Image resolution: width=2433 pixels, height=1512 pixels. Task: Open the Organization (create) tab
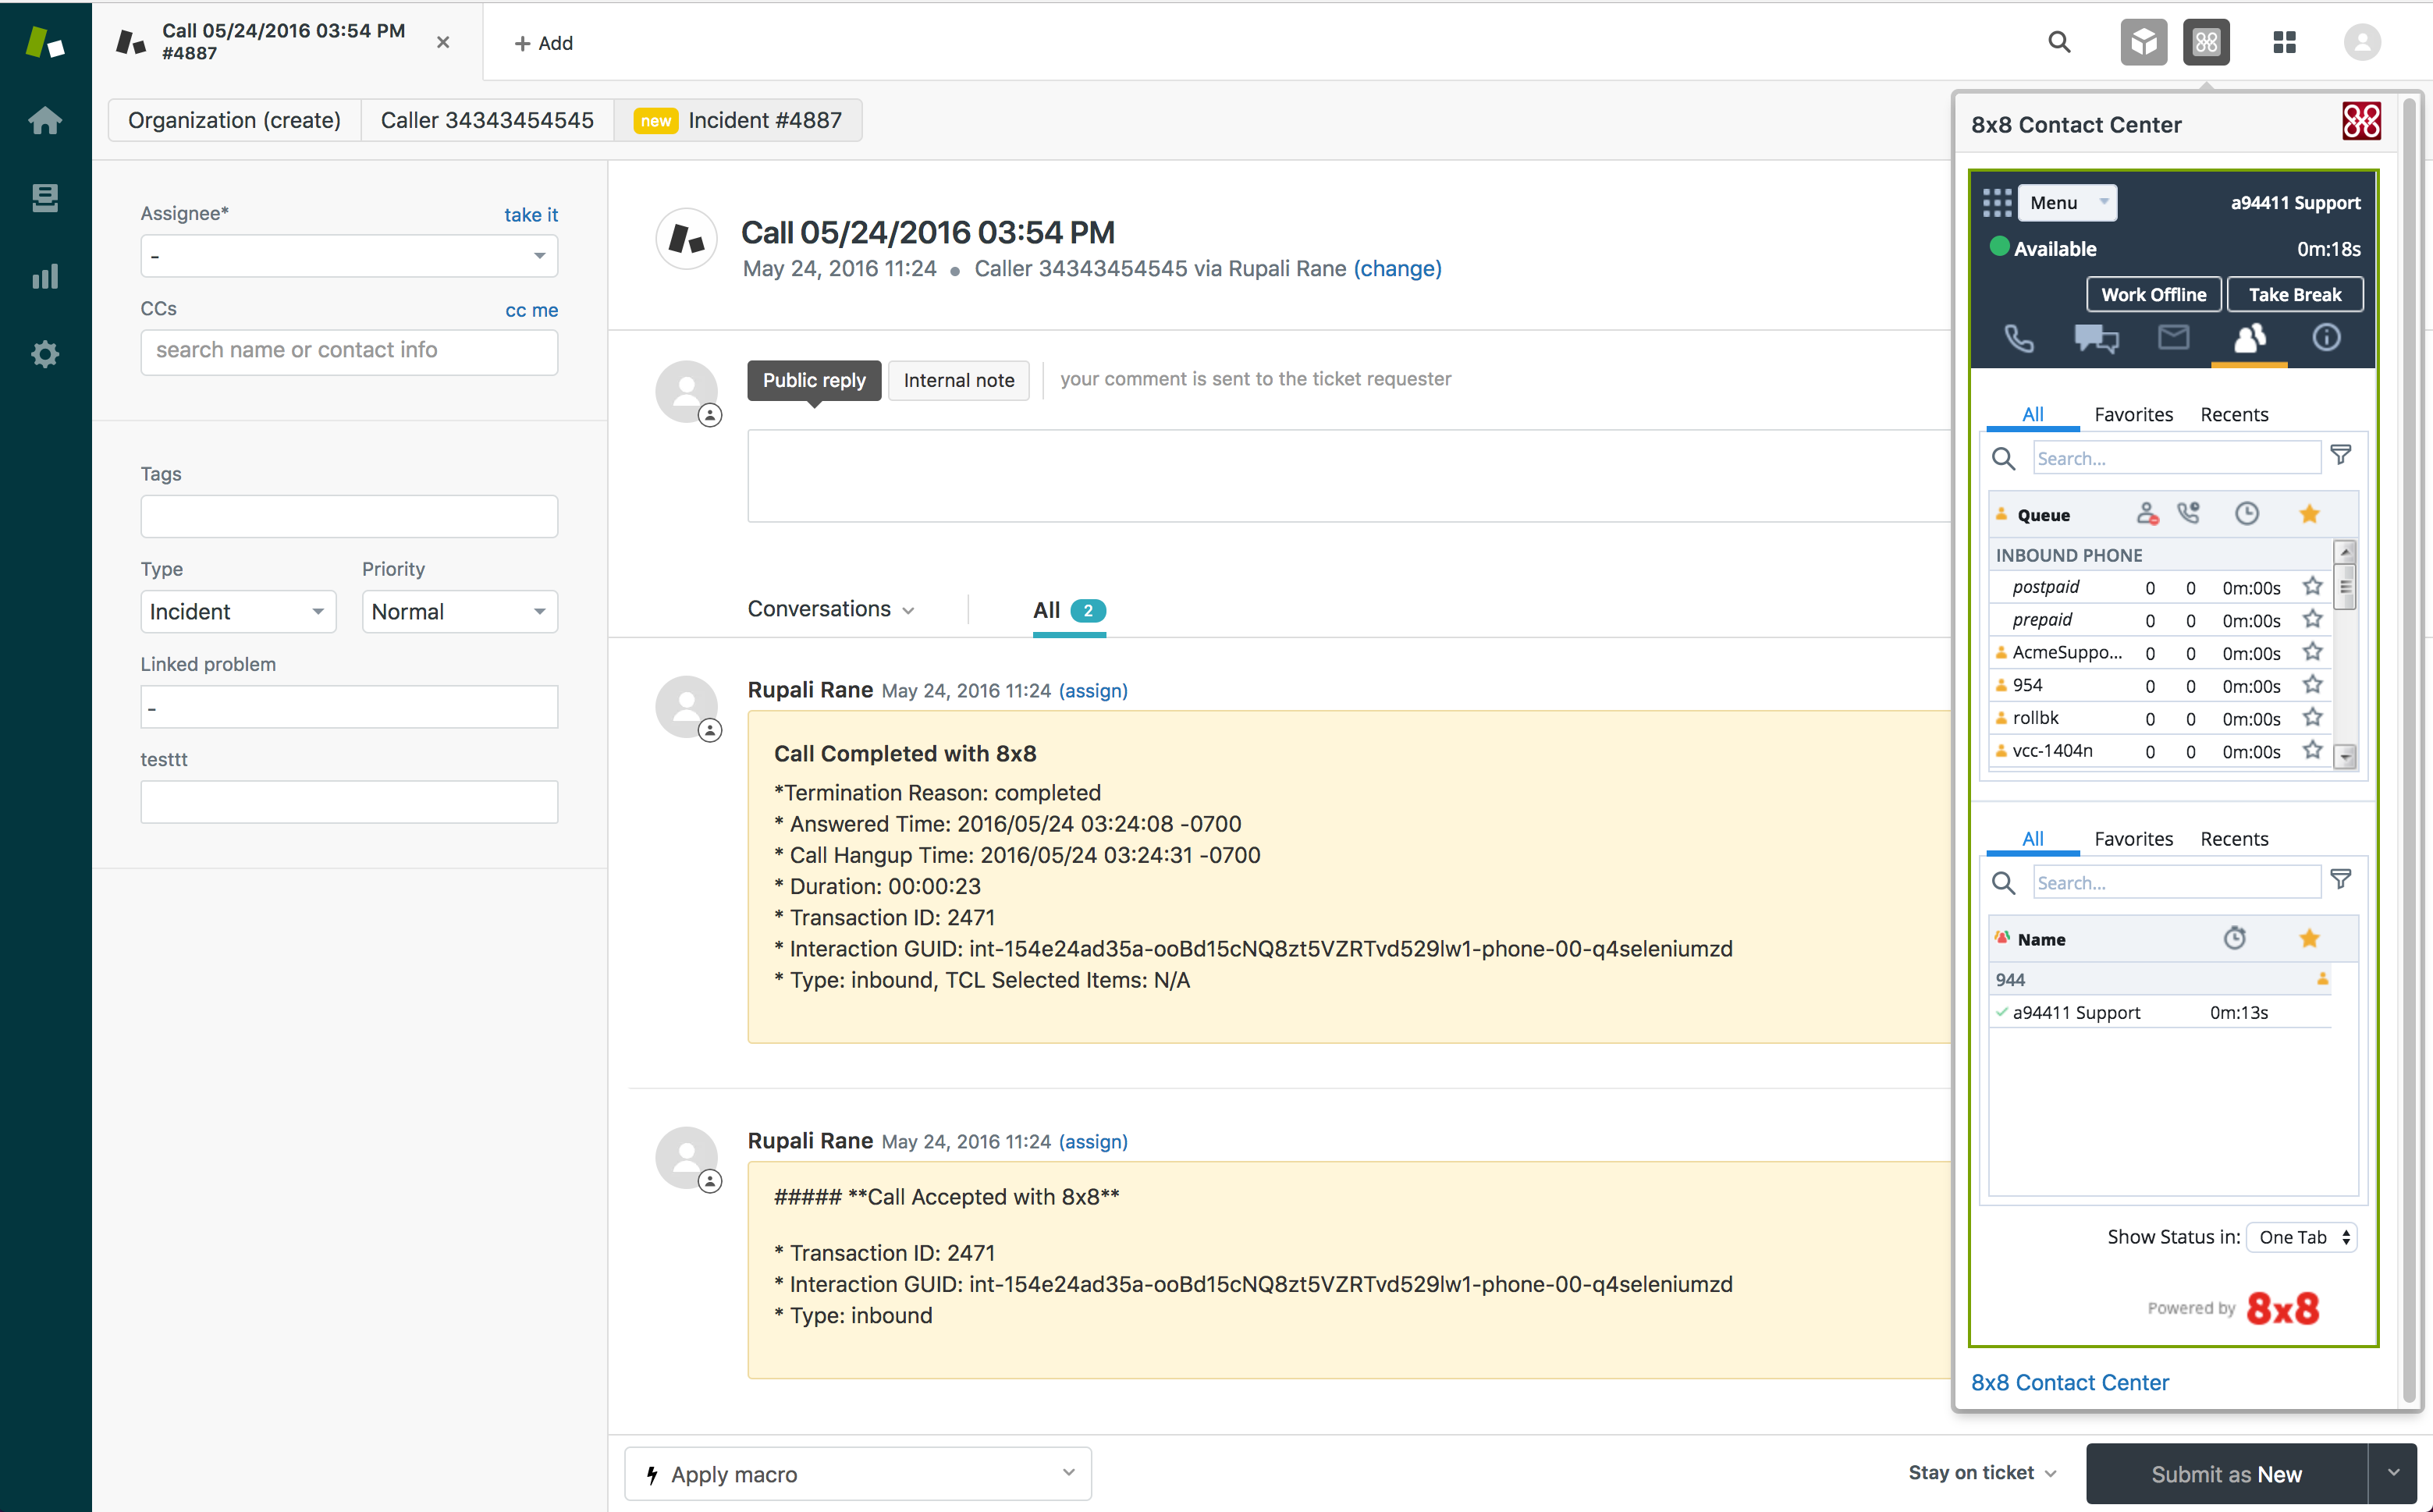click(234, 120)
